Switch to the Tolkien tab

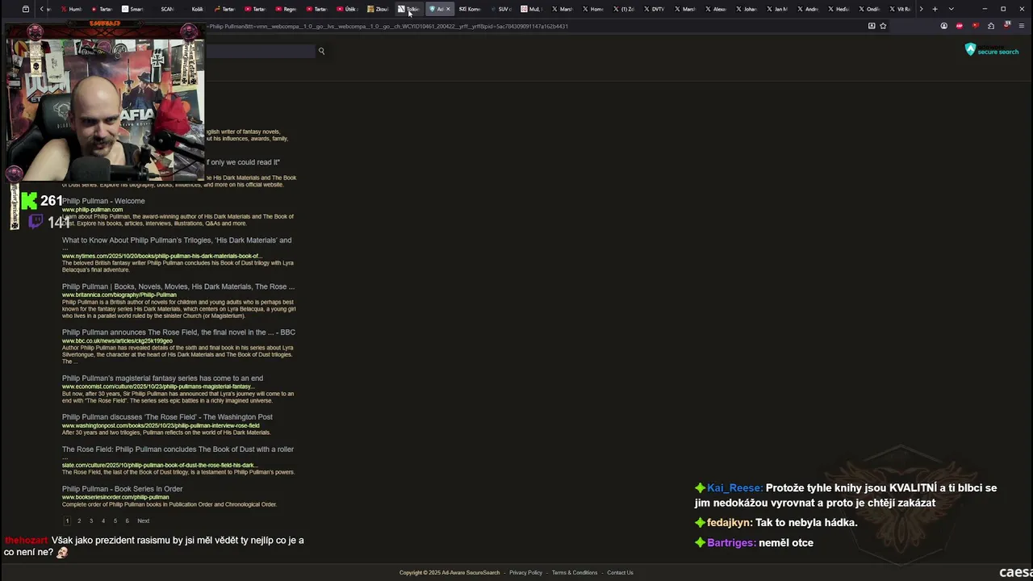tap(408, 9)
